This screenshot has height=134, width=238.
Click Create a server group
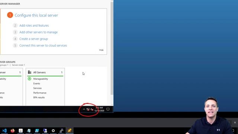(x=33, y=39)
